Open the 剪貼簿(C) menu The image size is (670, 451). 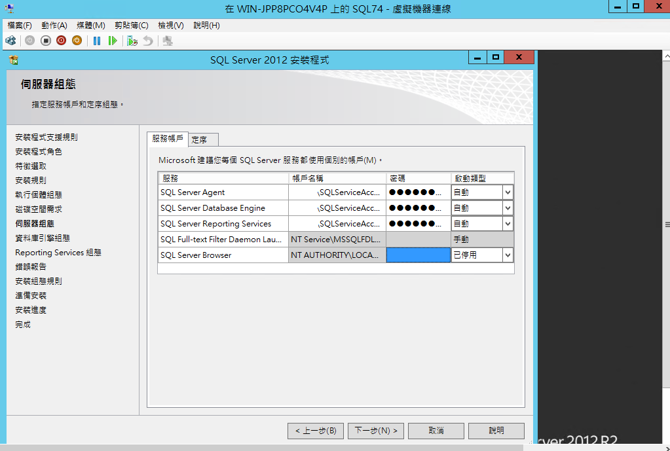tap(132, 26)
